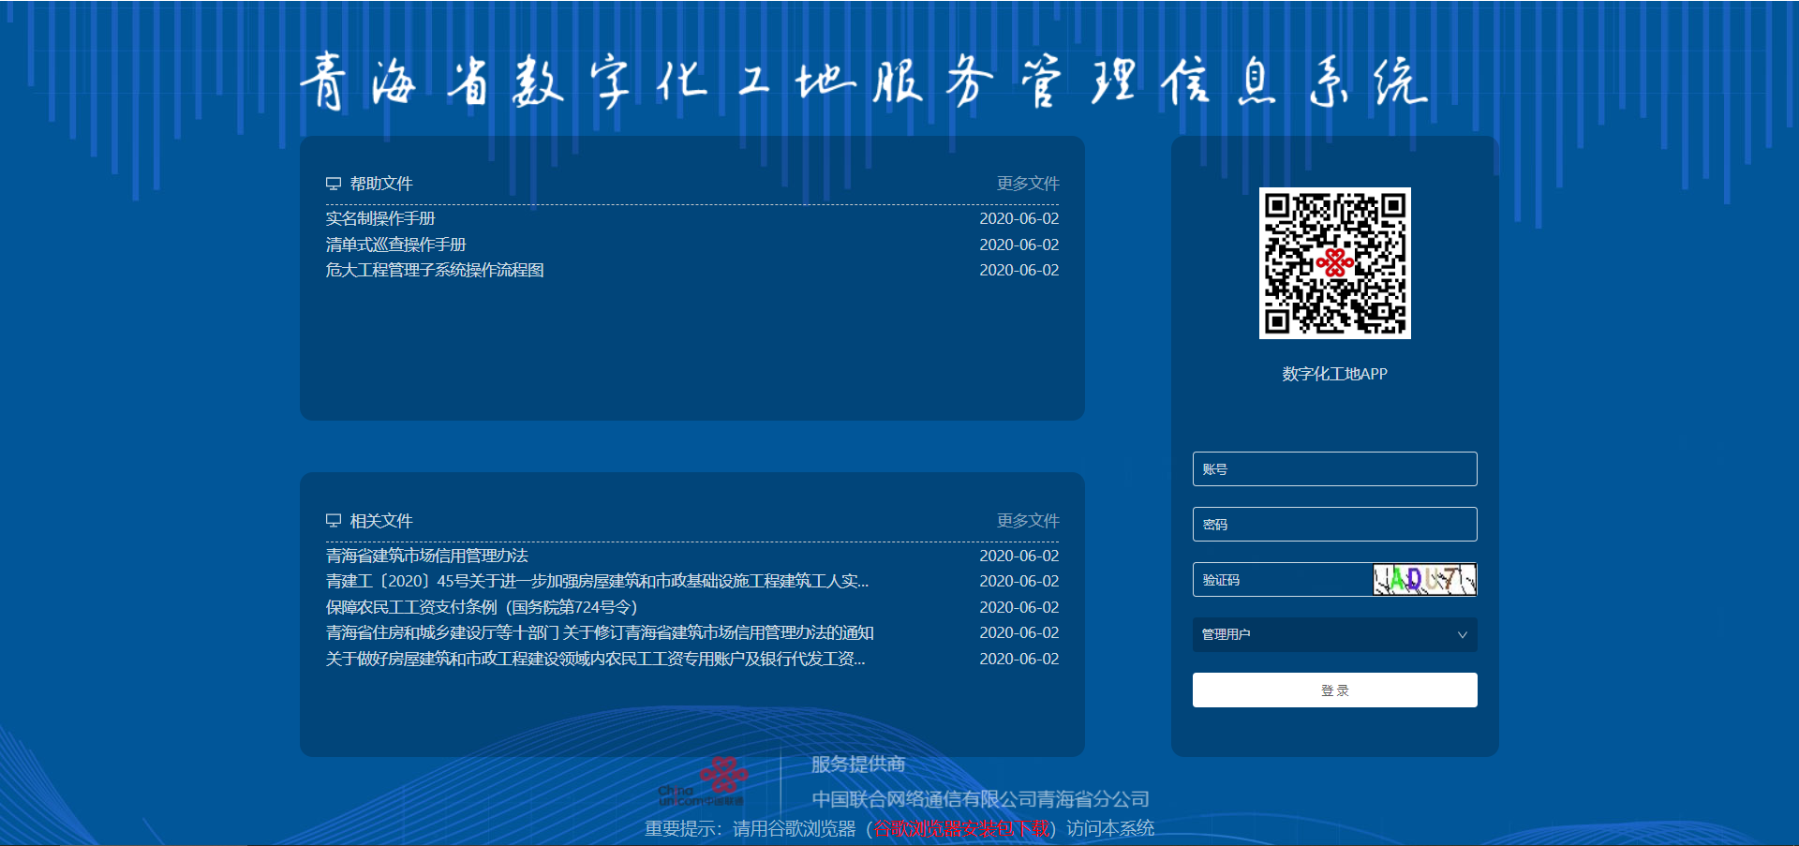Open 青海省建筑市场信用管理办法 document
1799x846 pixels.
pos(427,556)
